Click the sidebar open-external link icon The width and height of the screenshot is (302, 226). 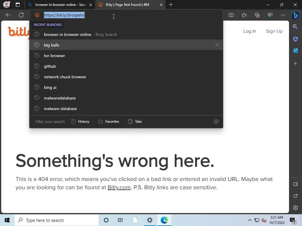click(x=296, y=196)
